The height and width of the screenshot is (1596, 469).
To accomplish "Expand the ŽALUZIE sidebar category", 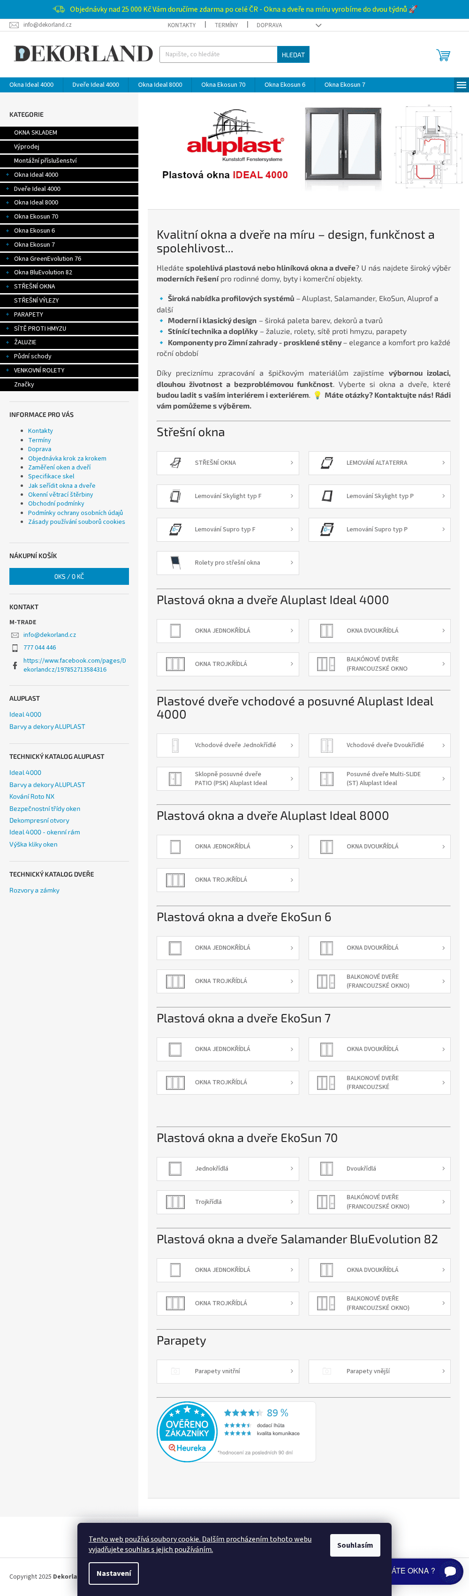I will [8, 342].
